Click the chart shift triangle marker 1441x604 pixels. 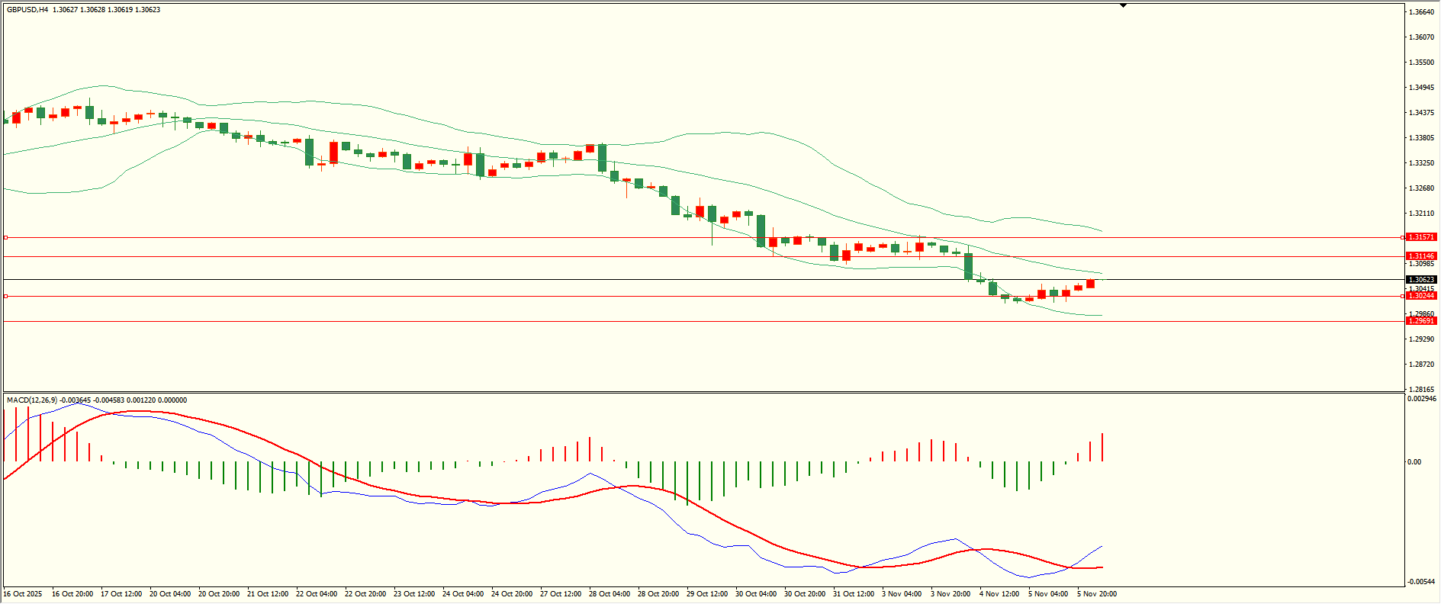pos(1123,6)
